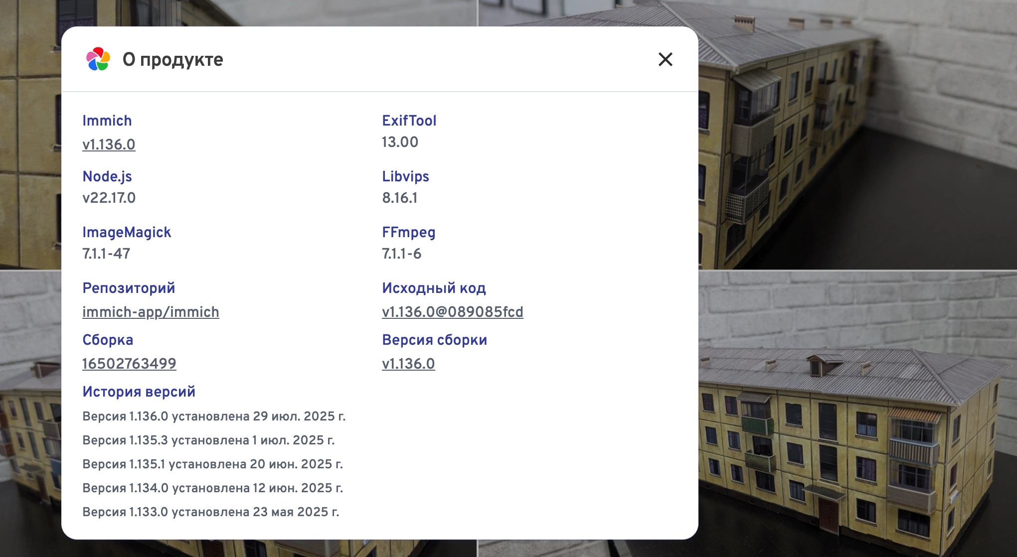Click Libvips version 8.16.1
The image size is (1017, 557).
pyautogui.click(x=399, y=198)
